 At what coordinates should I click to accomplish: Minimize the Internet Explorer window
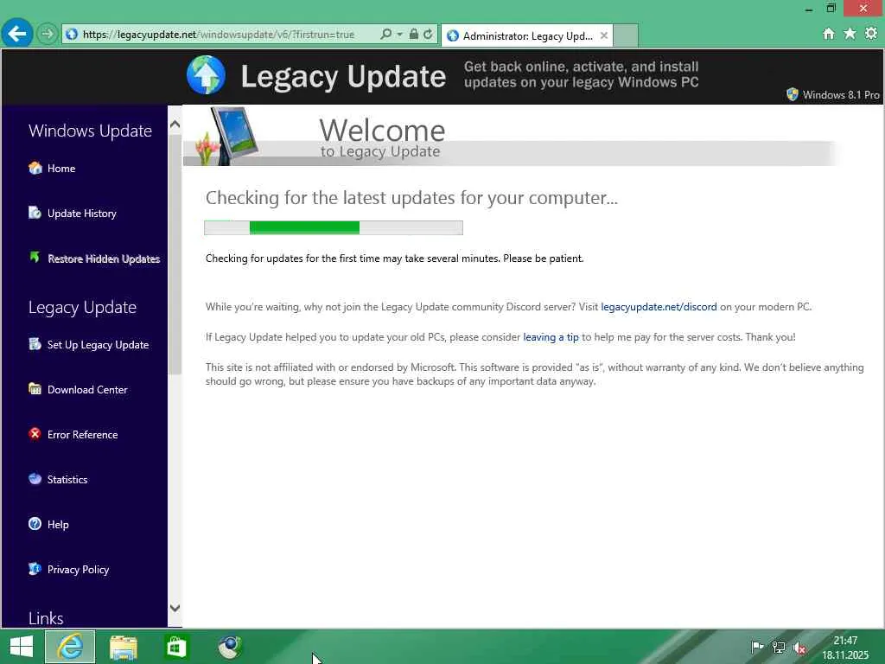(x=809, y=9)
